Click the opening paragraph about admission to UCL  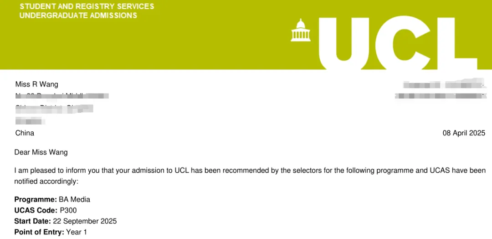[250, 176]
